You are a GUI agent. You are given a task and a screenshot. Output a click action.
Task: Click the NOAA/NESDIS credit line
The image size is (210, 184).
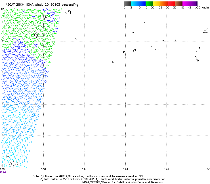coord(123,182)
